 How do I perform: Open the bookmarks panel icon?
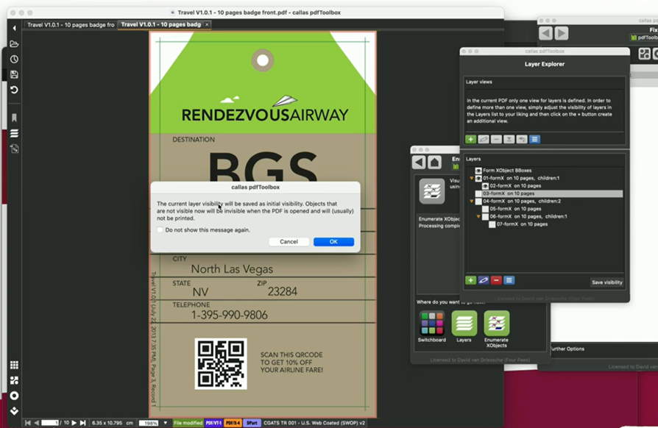coord(14,118)
